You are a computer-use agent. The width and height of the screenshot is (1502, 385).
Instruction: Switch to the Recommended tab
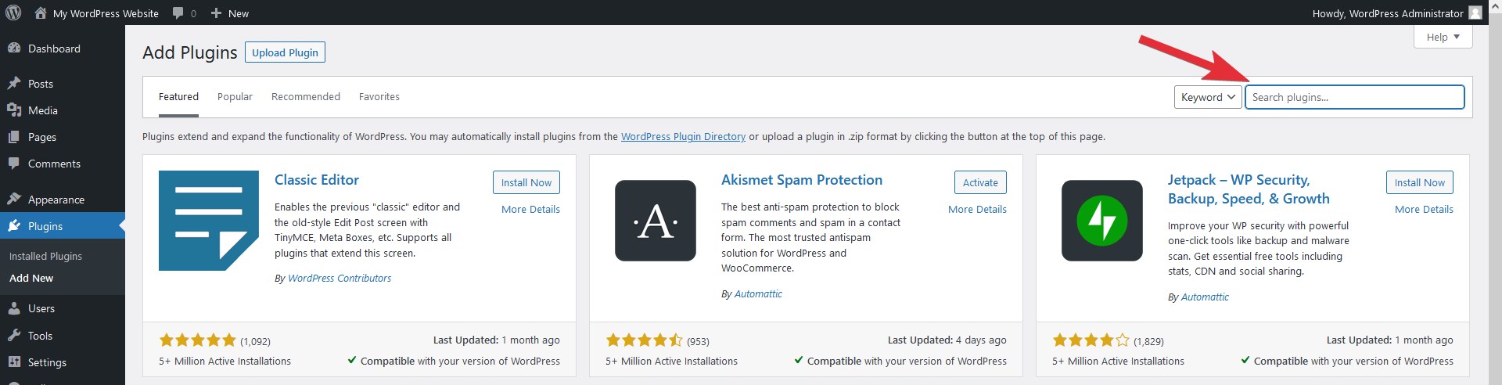click(306, 97)
